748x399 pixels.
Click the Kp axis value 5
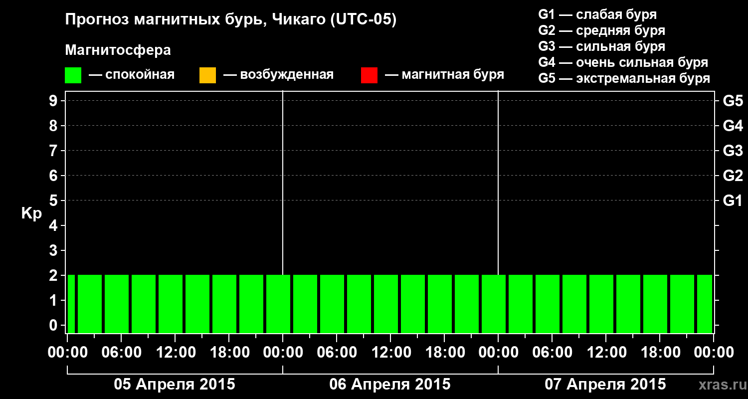[x=54, y=201]
